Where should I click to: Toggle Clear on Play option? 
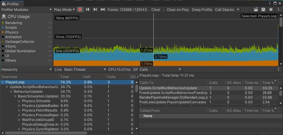click(178, 10)
